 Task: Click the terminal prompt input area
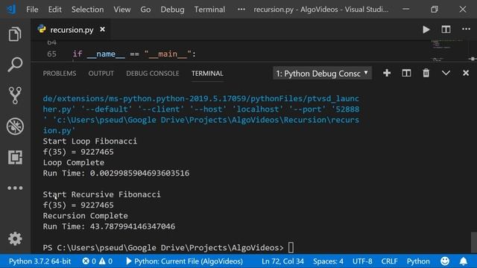(291, 248)
